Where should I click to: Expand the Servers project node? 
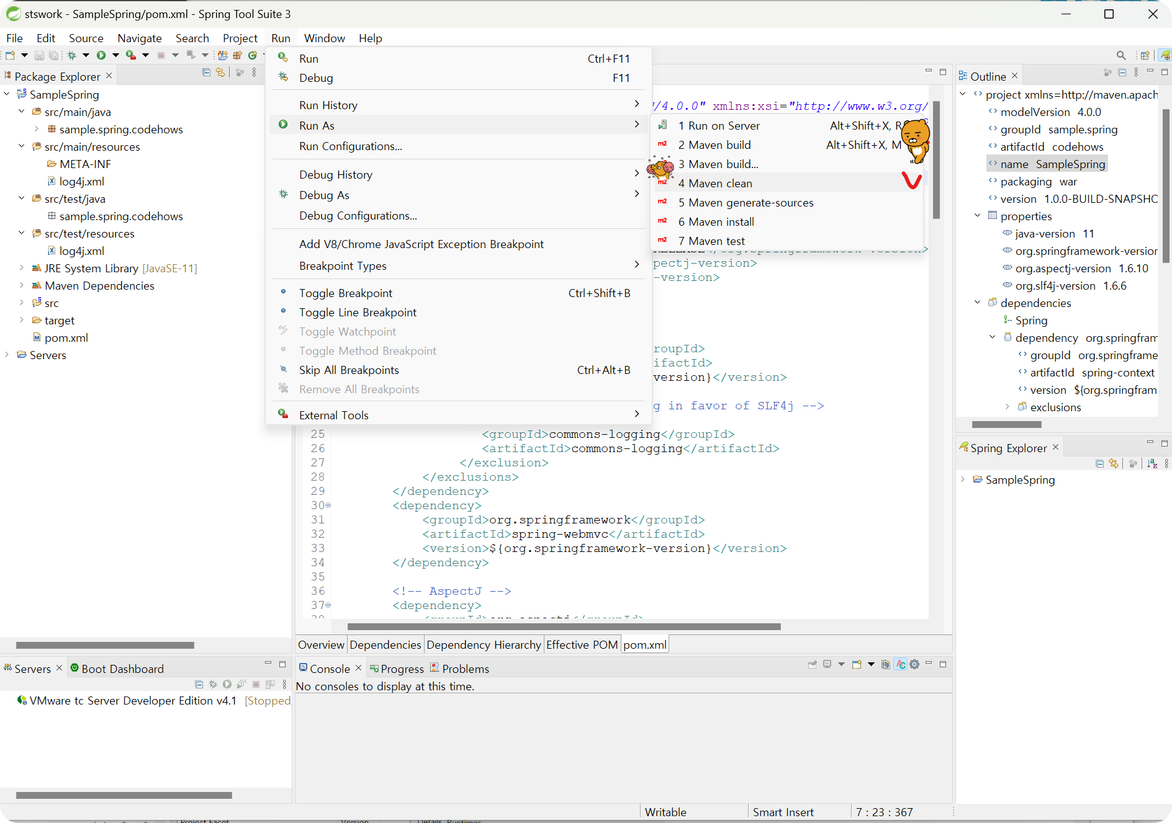pos(7,355)
